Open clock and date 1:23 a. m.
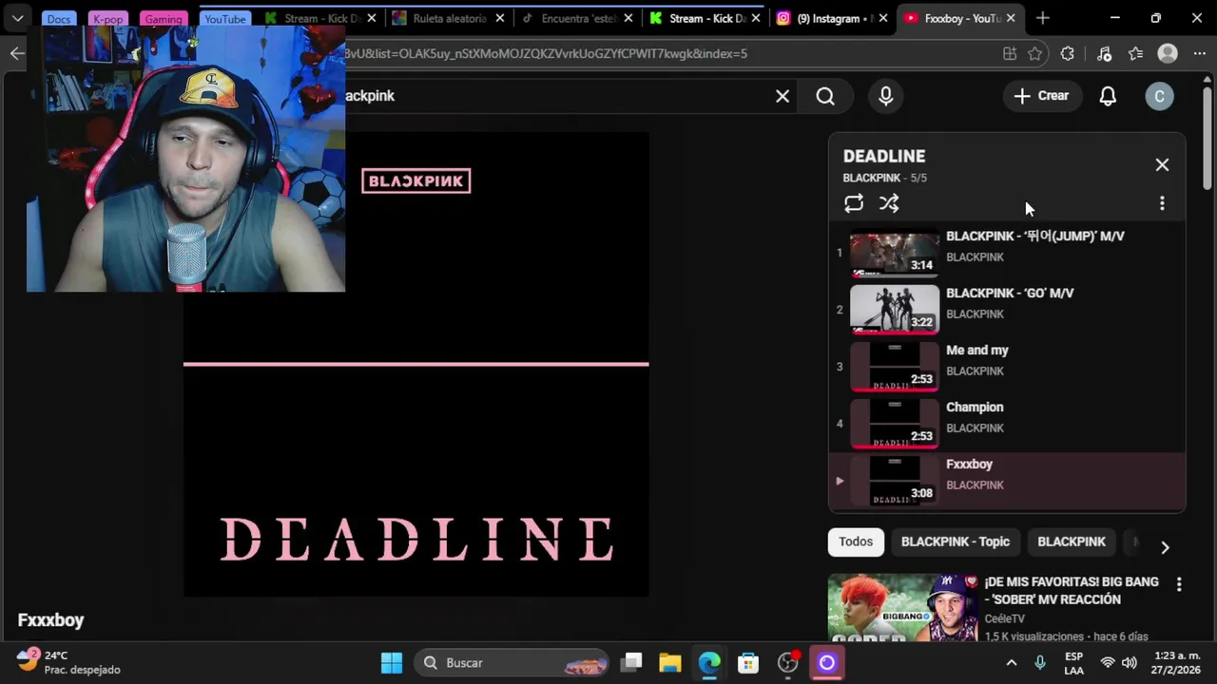 point(1177,663)
